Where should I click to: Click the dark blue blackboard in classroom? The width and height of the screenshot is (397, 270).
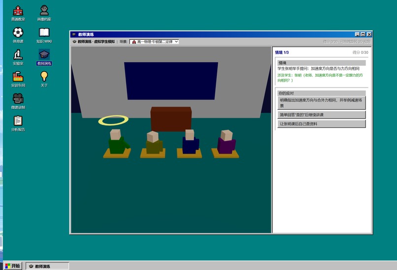click(171, 81)
